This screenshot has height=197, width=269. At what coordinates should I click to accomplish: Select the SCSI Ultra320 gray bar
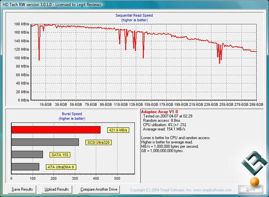tap(45, 142)
